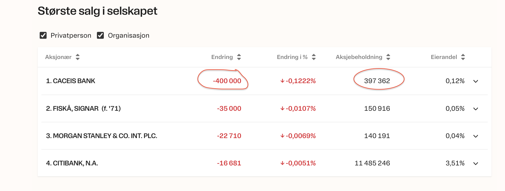Click the 150 916 shareholding value

click(x=377, y=108)
